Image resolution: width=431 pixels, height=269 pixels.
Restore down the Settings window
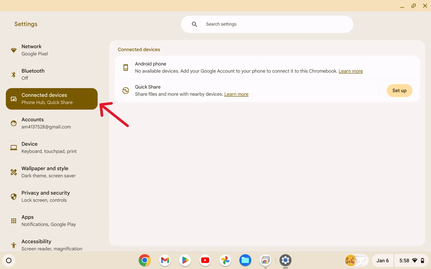pos(413,6)
